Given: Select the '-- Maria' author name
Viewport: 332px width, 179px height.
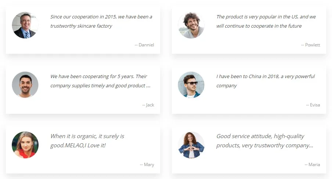Looking at the screenshot, I should (x=312, y=165).
